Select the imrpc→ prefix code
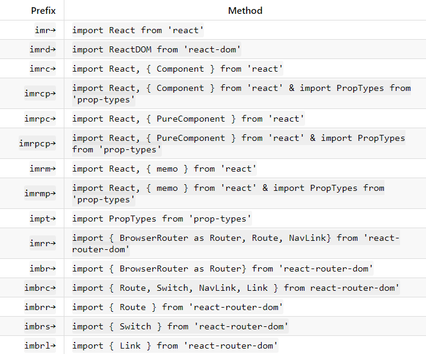This screenshot has height=354, width=426. coord(40,119)
